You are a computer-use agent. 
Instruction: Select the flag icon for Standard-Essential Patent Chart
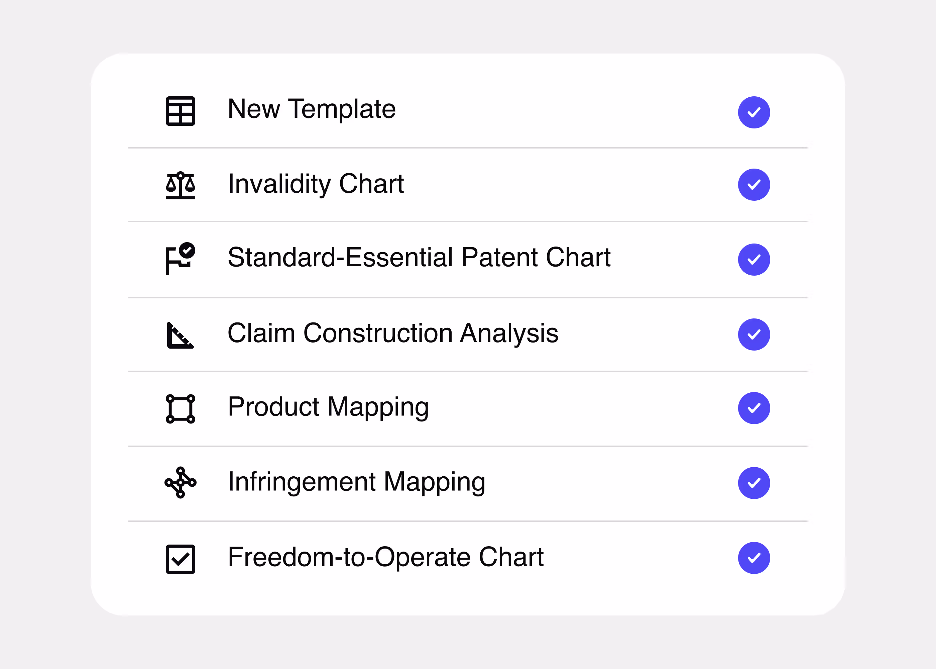pyautogui.click(x=180, y=259)
